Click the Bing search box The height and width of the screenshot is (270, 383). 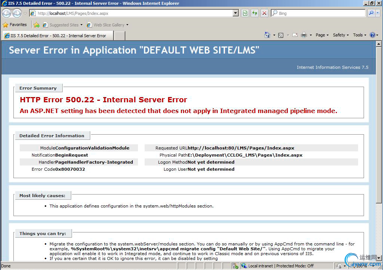pos(318,13)
